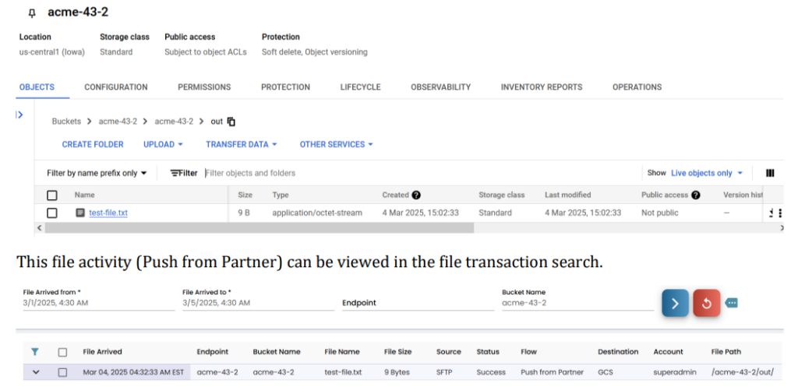798x387 pixels.
Task: Expand the Mar 04 transaction row chevron
Action: tap(35, 372)
